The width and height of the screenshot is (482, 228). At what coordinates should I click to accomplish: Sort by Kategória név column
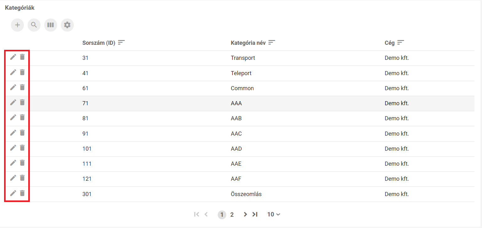pyautogui.click(x=272, y=43)
